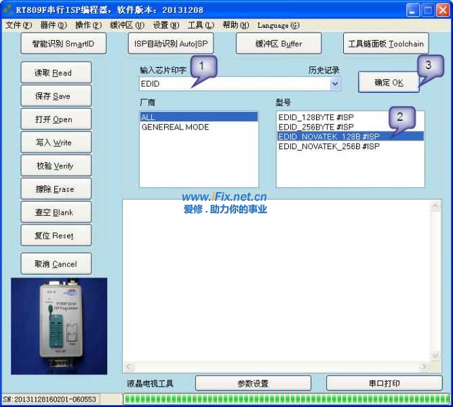The image size is (453, 407).
Task: Confirm selection with the OK button
Action: pos(389,83)
